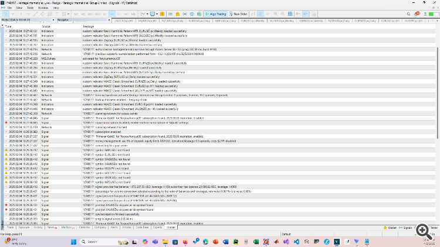Select the text label tool
Image resolution: width=440 pixels, height=247 pixels.
[57, 14]
